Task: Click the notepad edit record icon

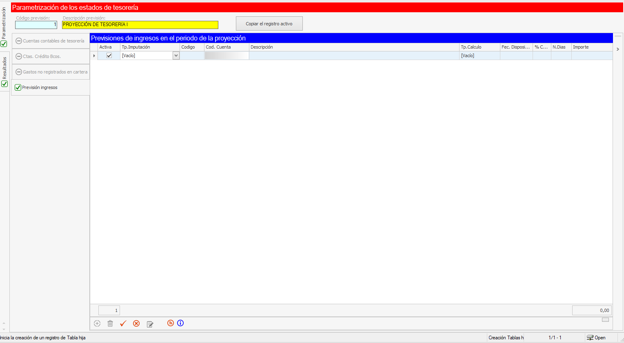Action: pyautogui.click(x=150, y=324)
